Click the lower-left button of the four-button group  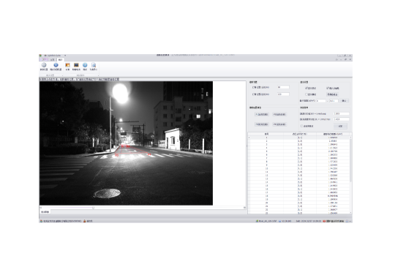tap(262, 124)
